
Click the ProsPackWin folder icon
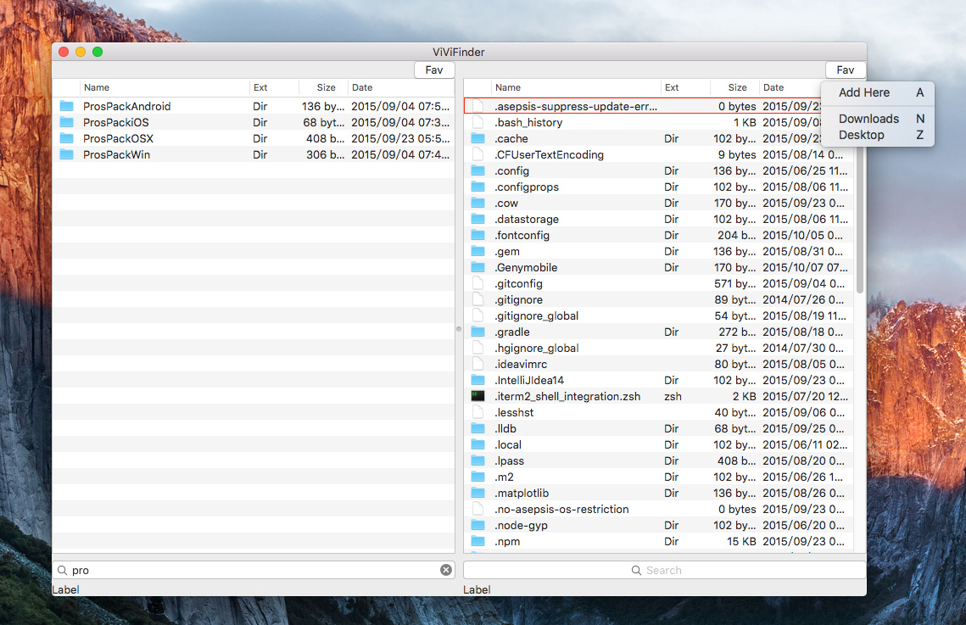click(x=66, y=154)
